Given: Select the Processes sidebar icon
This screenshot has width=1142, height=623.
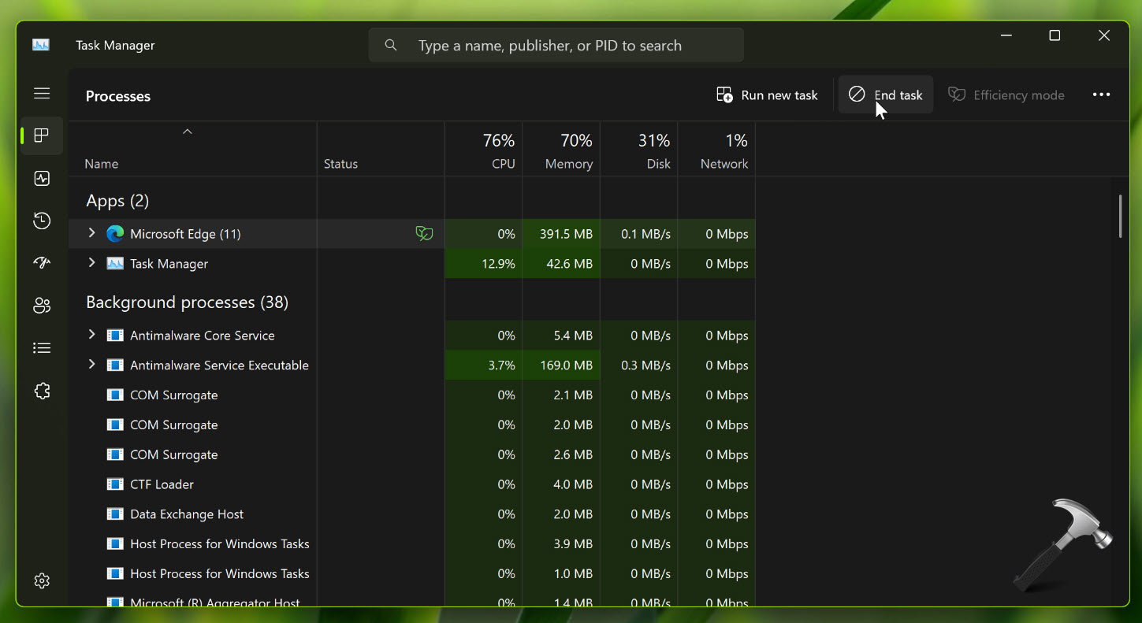Looking at the screenshot, I should click(43, 135).
